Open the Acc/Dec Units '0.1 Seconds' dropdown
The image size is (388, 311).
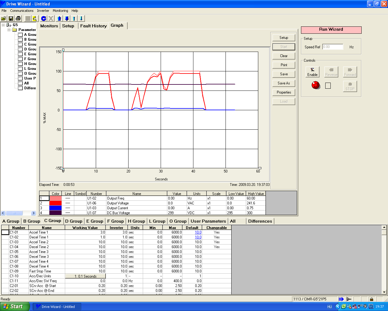85,276
